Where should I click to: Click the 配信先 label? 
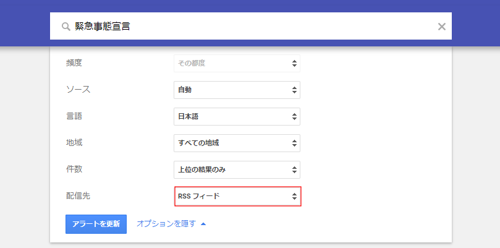(x=78, y=196)
